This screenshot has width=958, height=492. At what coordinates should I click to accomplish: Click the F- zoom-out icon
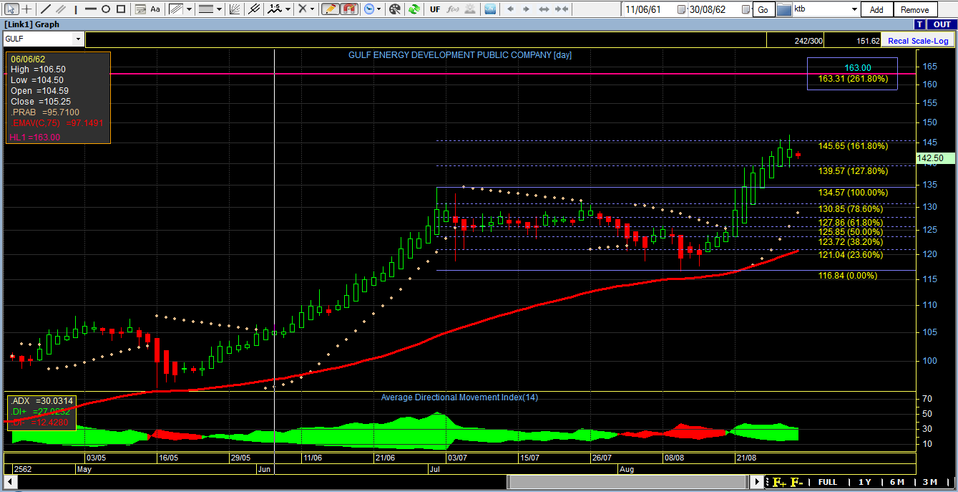[796, 482]
